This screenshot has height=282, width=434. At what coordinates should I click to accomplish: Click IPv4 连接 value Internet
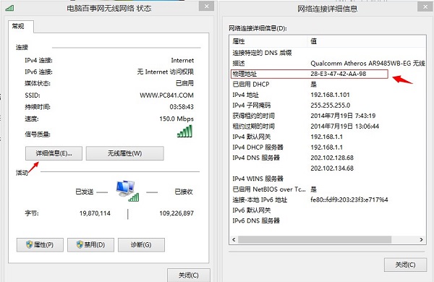point(182,60)
